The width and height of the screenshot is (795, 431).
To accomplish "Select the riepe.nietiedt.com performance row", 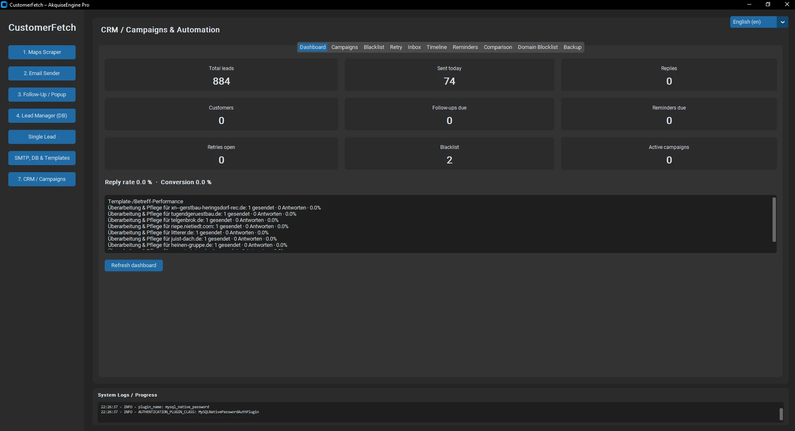I will point(198,226).
